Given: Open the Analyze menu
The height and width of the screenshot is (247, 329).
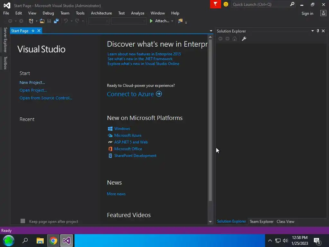Looking at the screenshot, I should click(138, 13).
